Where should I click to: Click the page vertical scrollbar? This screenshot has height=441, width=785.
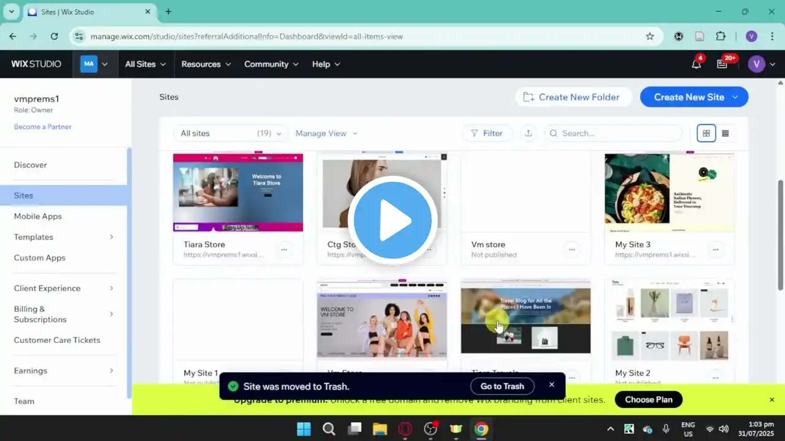click(780, 233)
